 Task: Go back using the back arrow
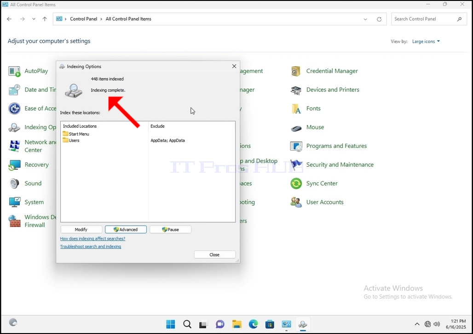pyautogui.click(x=9, y=19)
